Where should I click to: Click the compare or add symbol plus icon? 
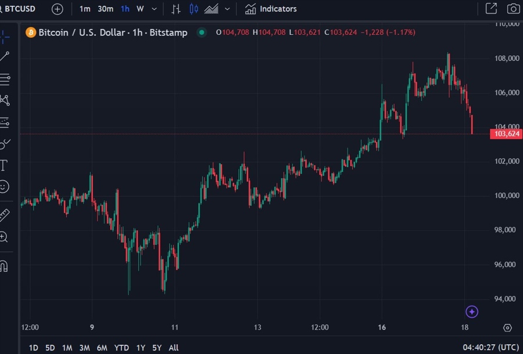pos(58,9)
